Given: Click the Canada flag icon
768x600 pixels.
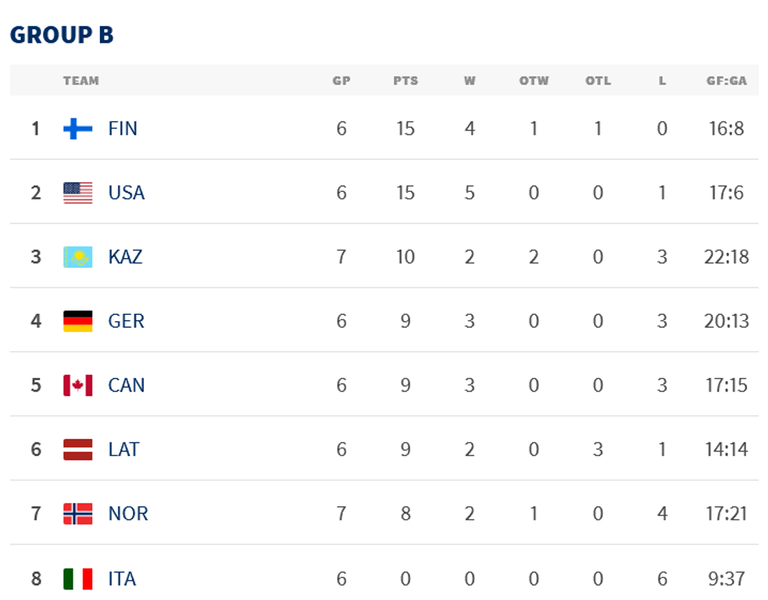Looking at the screenshot, I should pyautogui.click(x=78, y=385).
